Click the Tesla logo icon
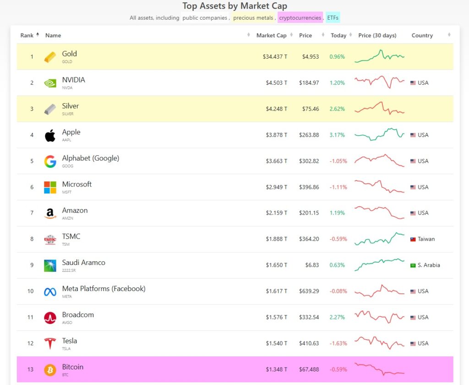Viewport: 469px width, 385px height. [50, 343]
